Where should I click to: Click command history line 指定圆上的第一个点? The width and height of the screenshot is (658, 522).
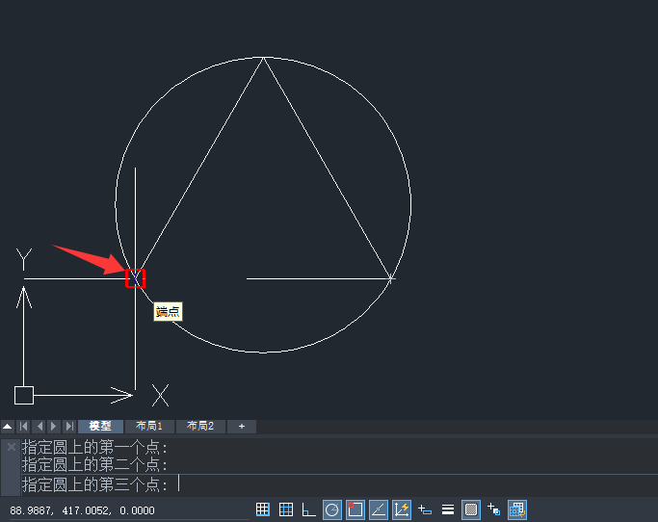pyautogui.click(x=94, y=447)
